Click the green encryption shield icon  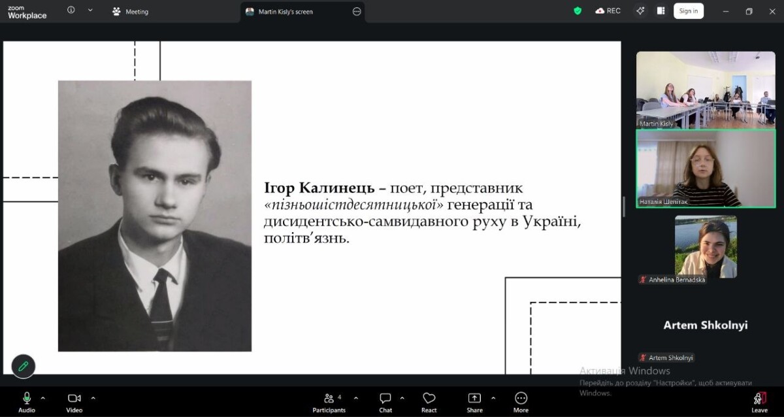pos(578,10)
